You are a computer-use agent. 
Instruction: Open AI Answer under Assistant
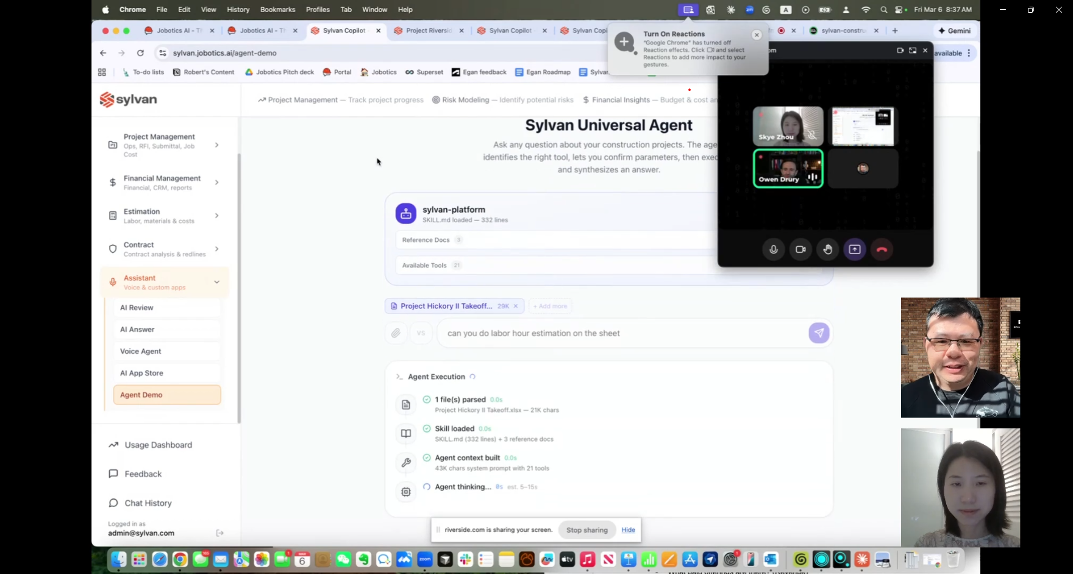click(167, 330)
